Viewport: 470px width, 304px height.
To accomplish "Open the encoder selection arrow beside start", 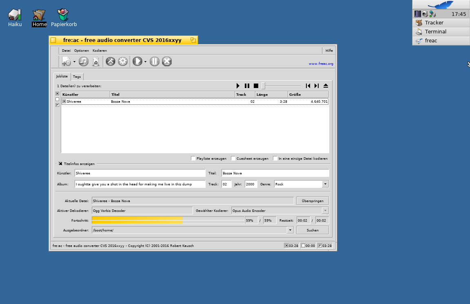I will 145,62.
